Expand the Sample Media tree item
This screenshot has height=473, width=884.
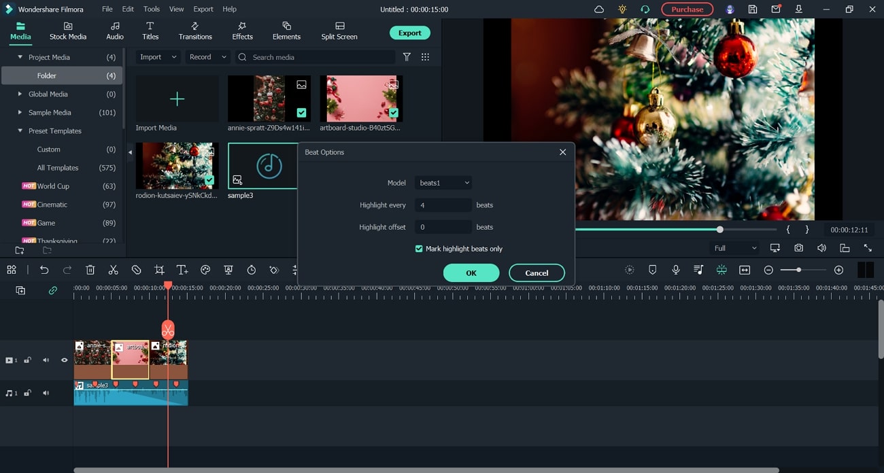coord(20,112)
